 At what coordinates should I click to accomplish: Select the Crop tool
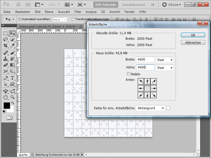(x=5, y=45)
